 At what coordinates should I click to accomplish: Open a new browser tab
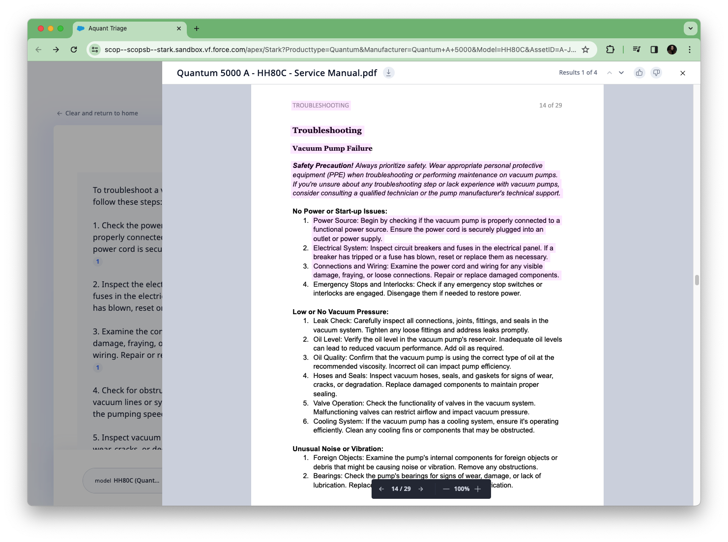tap(197, 28)
